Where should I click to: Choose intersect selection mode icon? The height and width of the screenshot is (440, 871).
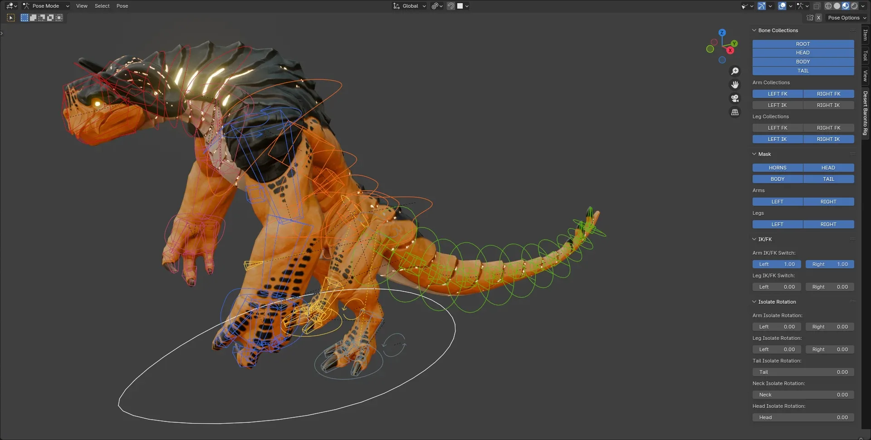[59, 18]
